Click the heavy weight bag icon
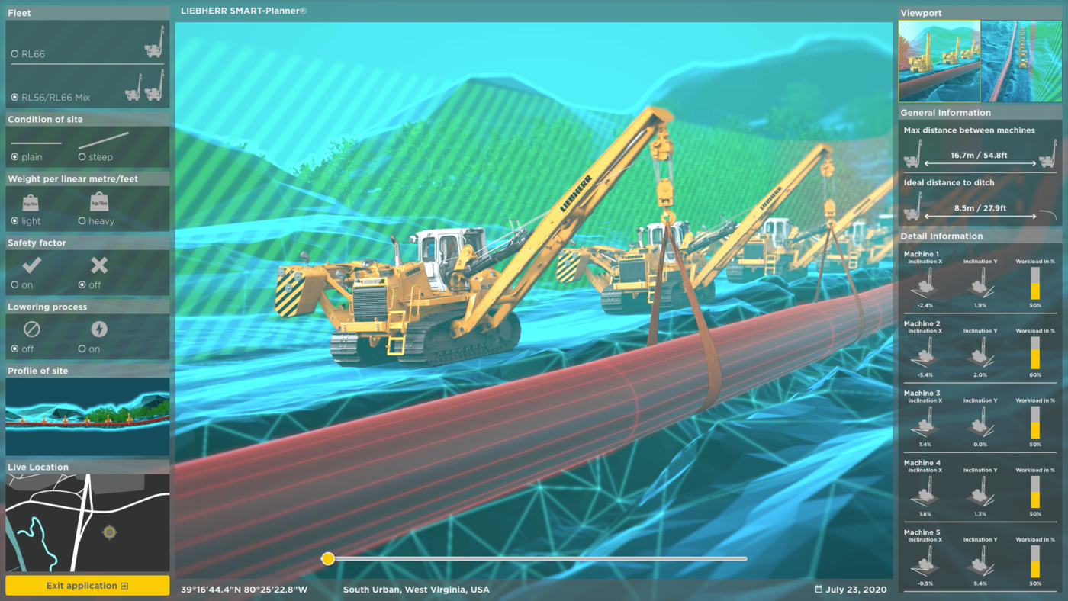 (99, 201)
